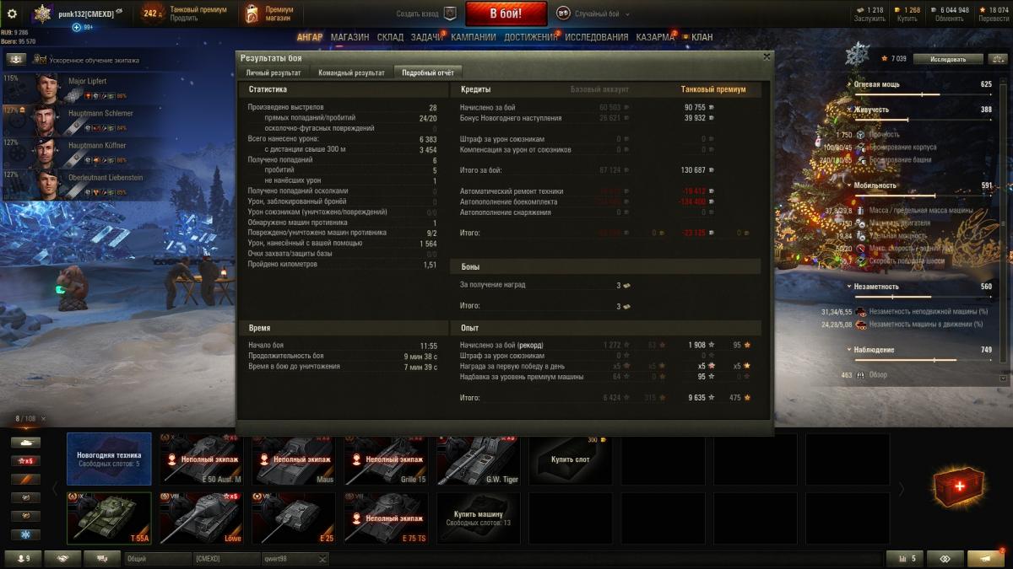The image size is (1013, 569).
Task: Click the stationary concealment icon
Action: click(861, 311)
